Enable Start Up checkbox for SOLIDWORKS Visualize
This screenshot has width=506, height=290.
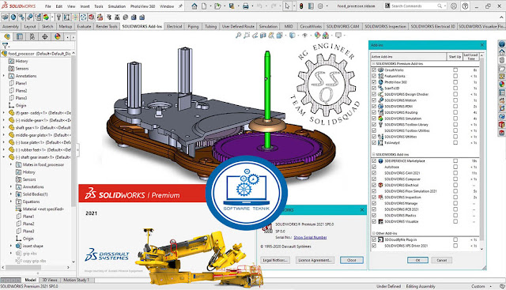[x=455, y=221]
